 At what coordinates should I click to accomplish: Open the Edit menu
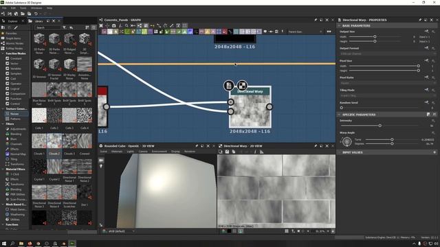tap(13, 8)
